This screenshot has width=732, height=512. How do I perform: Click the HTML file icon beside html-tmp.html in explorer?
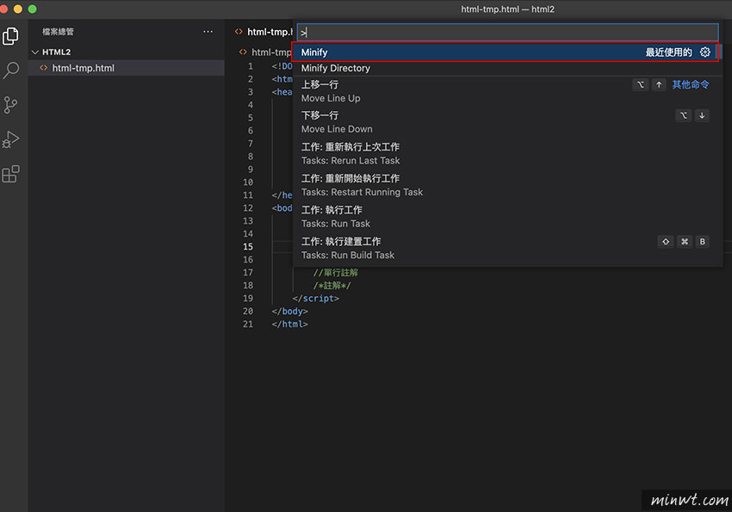pos(43,68)
